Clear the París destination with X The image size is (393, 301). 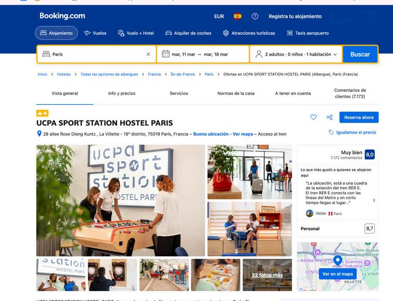148,54
